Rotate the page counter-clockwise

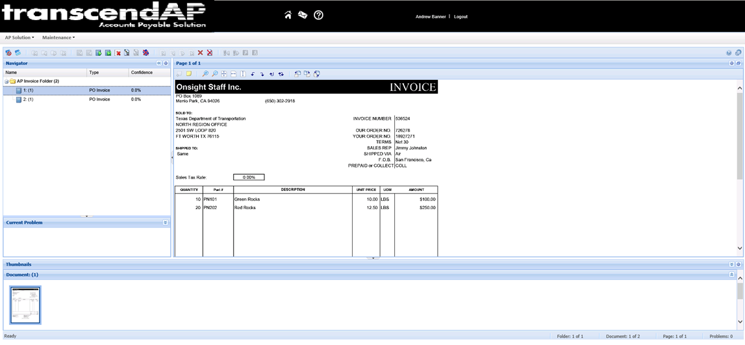pyautogui.click(x=252, y=73)
